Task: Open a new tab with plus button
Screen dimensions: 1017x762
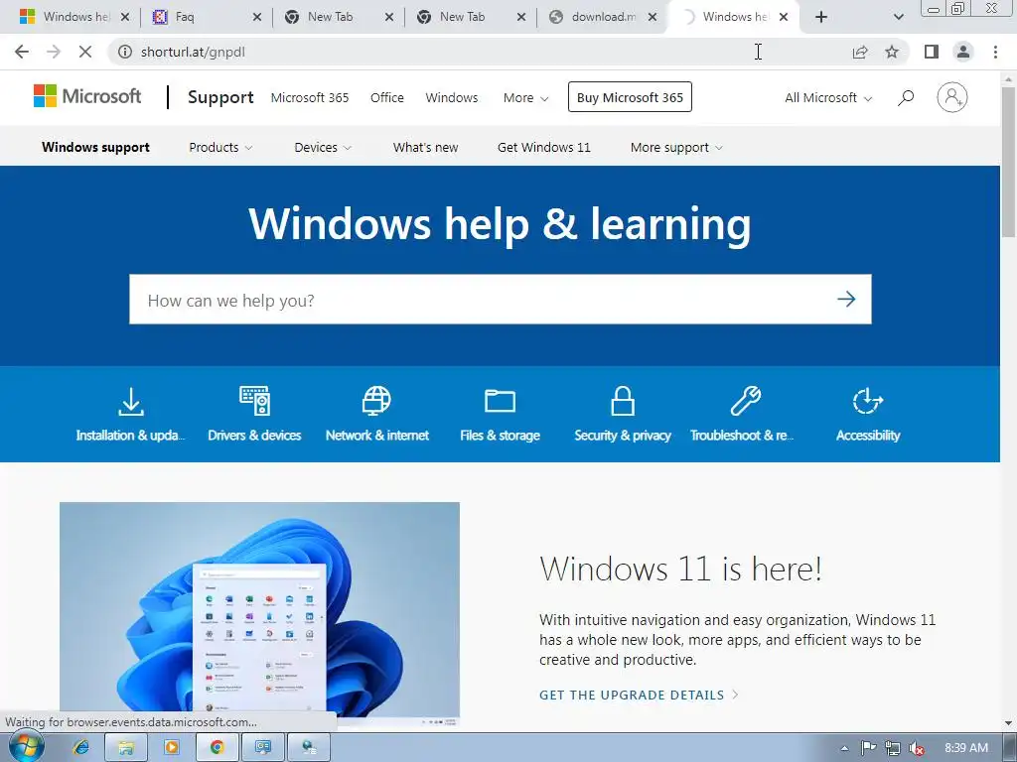Action: point(821,17)
